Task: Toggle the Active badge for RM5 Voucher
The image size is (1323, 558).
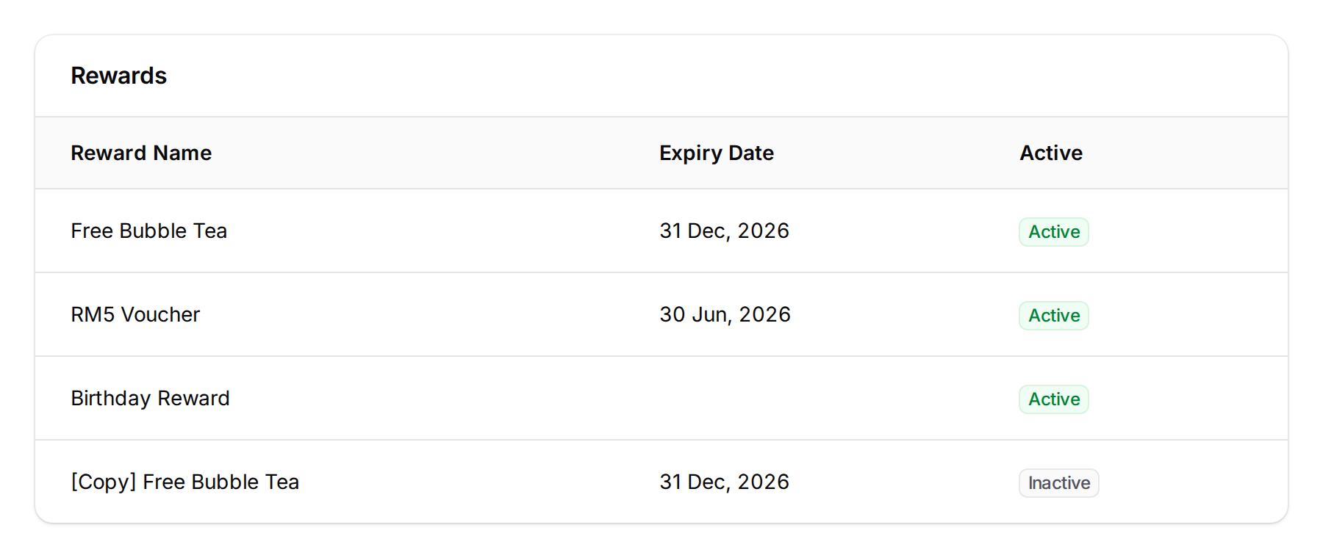Action: pyautogui.click(x=1053, y=316)
